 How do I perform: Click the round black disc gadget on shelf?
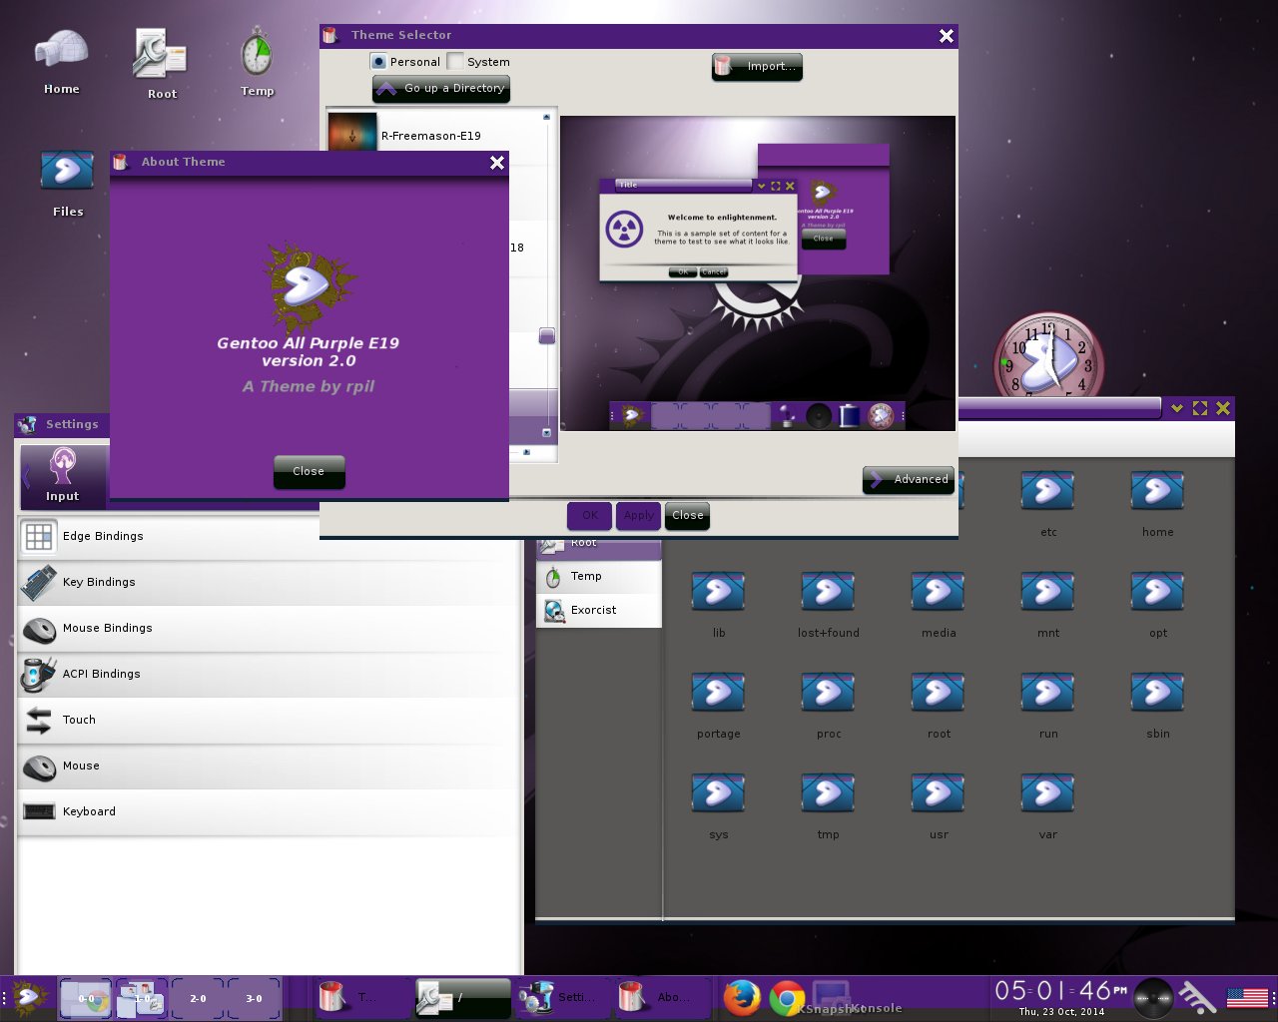1152,998
